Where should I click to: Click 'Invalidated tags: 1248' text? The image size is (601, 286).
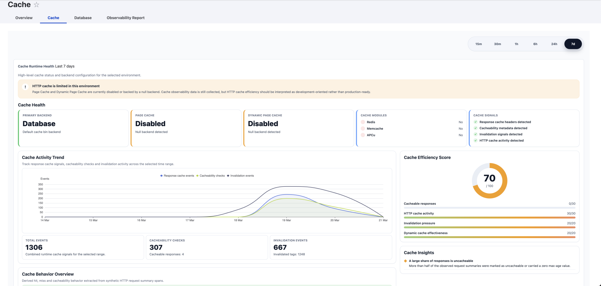pos(289,254)
